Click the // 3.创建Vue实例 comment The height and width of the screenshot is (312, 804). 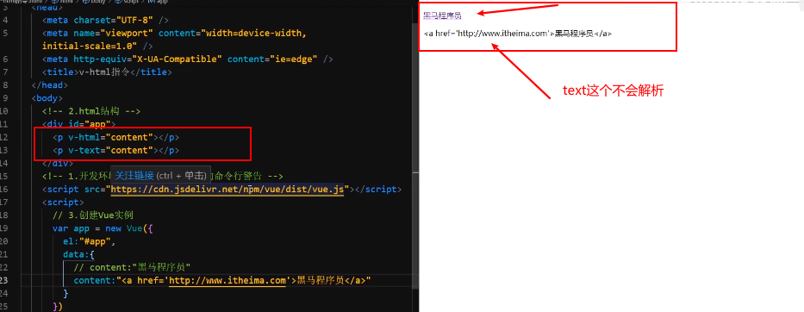point(93,215)
